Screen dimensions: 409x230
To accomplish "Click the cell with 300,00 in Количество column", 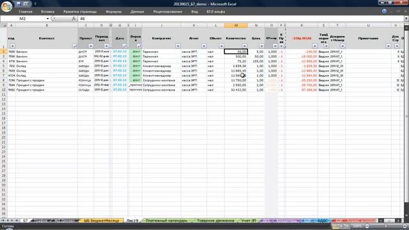I will 236,56.
